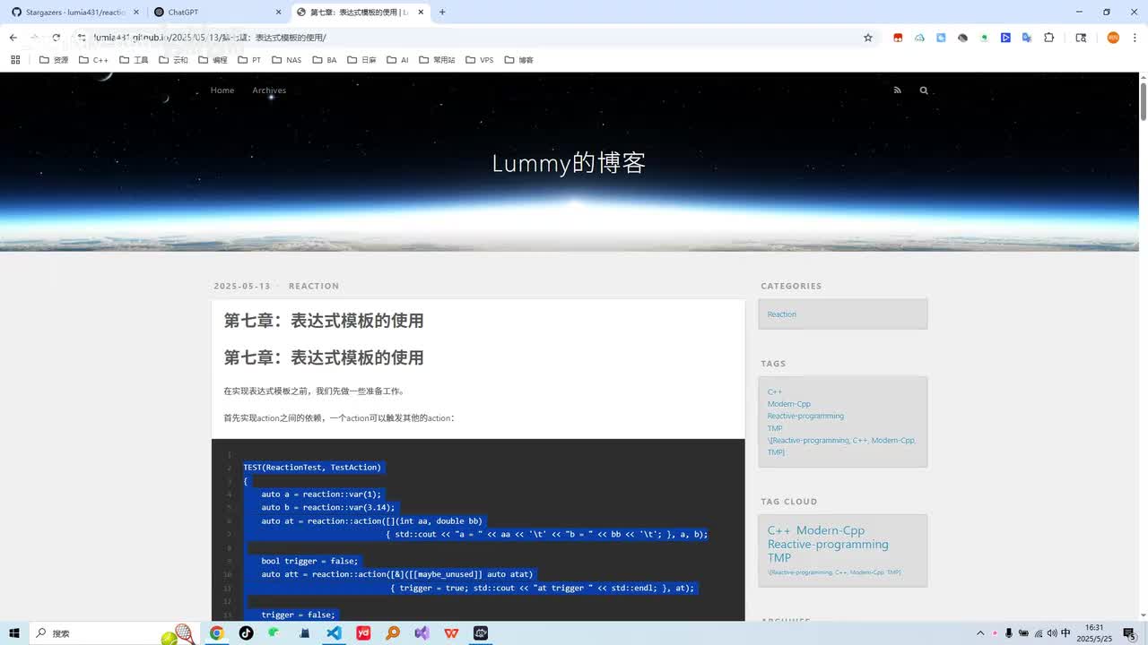Viewport: 1148px width, 645px height.
Task: Open the VPS bookmark folder
Action: tap(480, 60)
